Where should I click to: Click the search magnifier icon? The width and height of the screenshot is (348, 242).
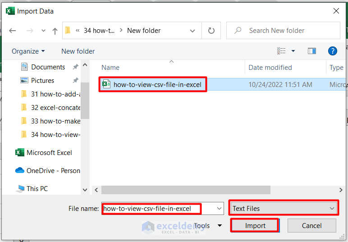(x=238, y=30)
